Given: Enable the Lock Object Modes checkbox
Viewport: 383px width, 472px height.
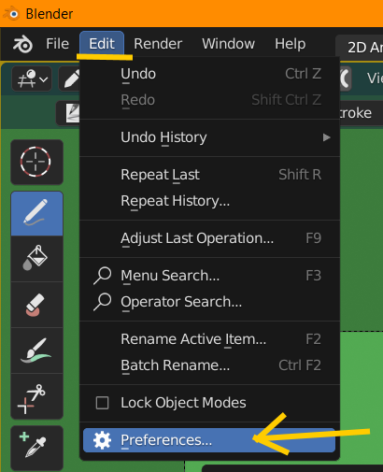Looking at the screenshot, I should (x=102, y=403).
